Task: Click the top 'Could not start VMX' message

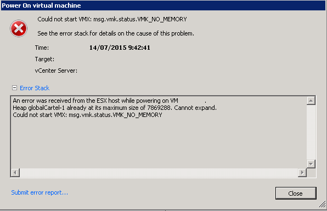Action: (112, 19)
